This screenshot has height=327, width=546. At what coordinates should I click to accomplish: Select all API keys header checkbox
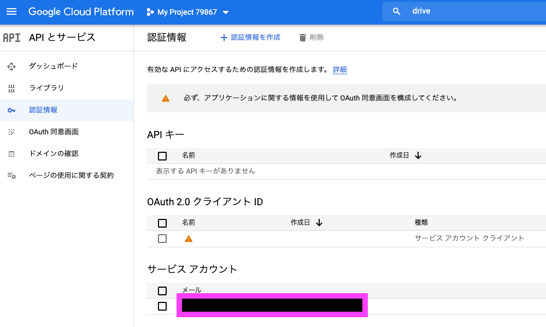click(x=162, y=156)
